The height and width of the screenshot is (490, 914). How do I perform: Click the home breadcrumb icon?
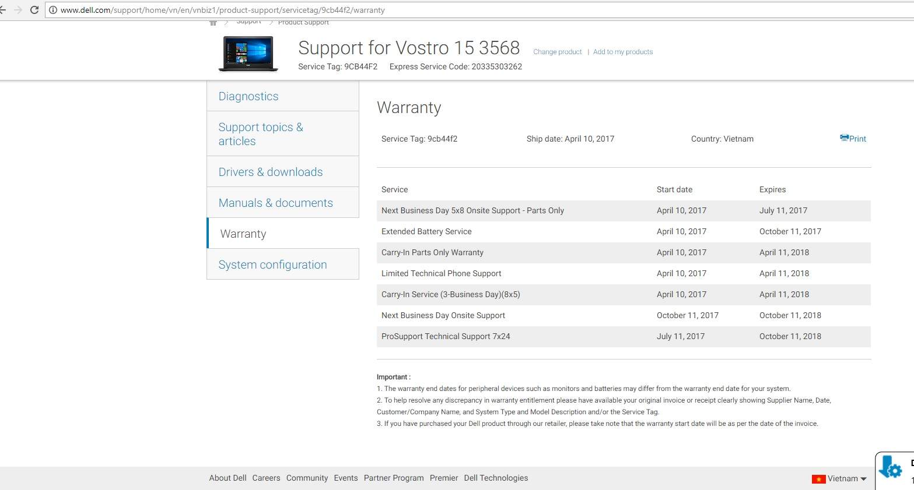(x=213, y=23)
